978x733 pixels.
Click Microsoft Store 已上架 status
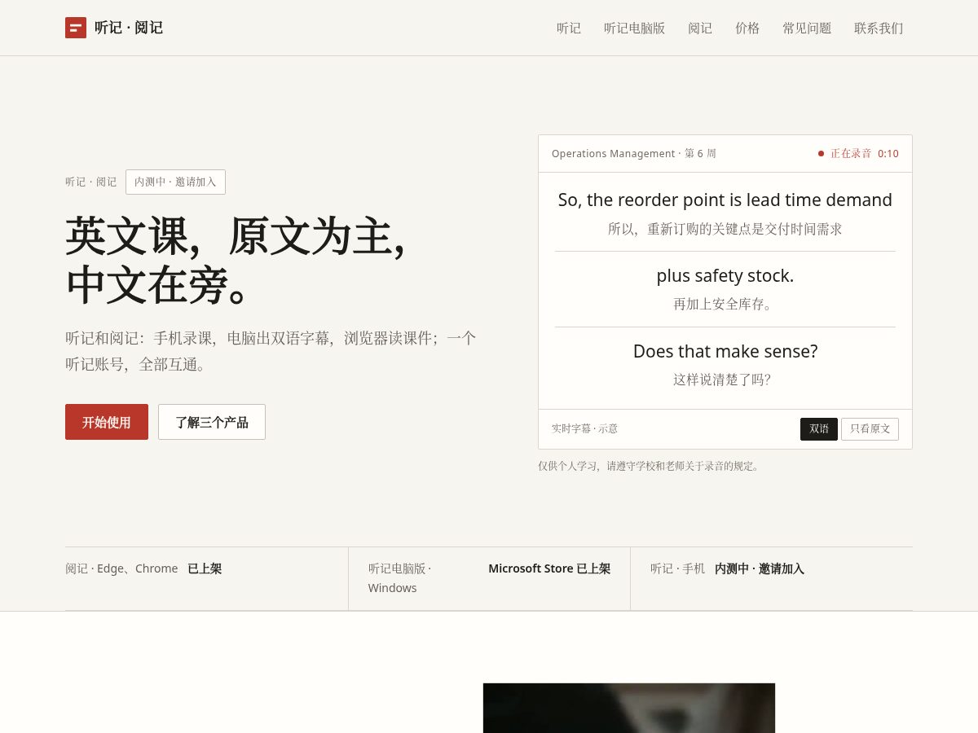click(x=549, y=568)
